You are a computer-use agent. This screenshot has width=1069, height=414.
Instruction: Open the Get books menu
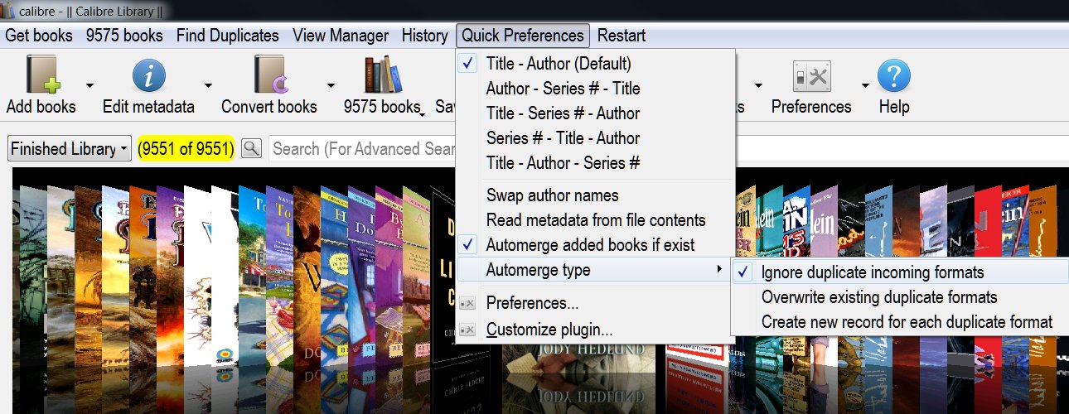click(x=39, y=36)
